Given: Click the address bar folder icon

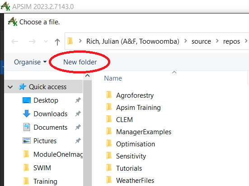Looking at the screenshot, I should 70,41.
